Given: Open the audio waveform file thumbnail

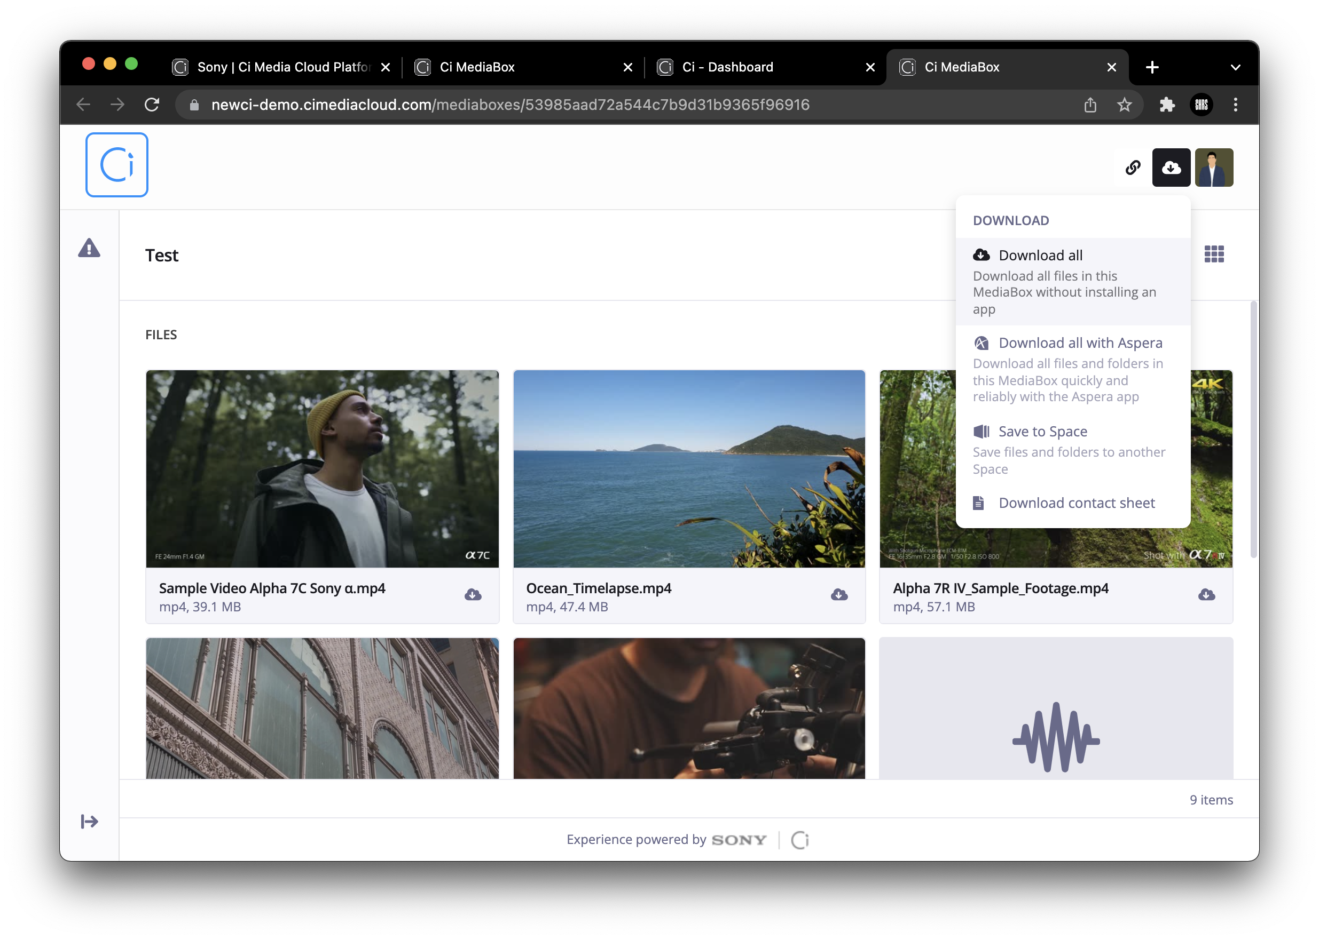Looking at the screenshot, I should click(x=1055, y=708).
